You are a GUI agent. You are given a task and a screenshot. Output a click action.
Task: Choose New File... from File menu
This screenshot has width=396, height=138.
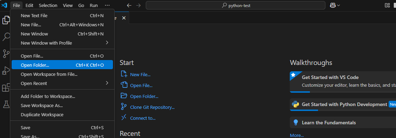[x=62, y=25]
